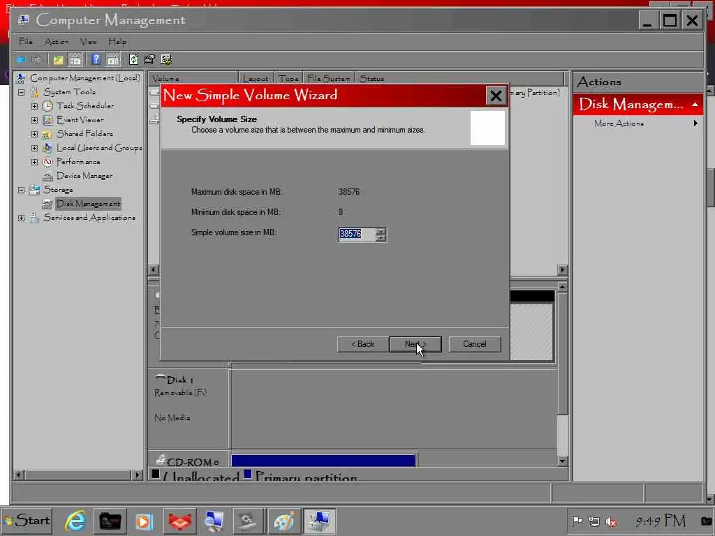Click the Layout column header
This screenshot has height=536, width=715.
pos(256,78)
